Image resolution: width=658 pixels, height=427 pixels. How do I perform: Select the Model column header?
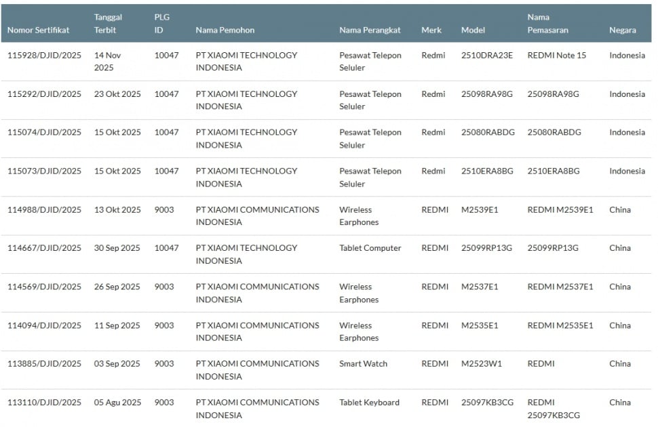(473, 30)
